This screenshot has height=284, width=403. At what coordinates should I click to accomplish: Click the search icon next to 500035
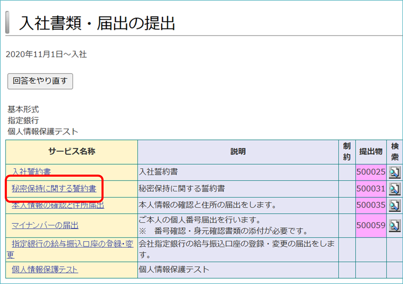coord(394,205)
